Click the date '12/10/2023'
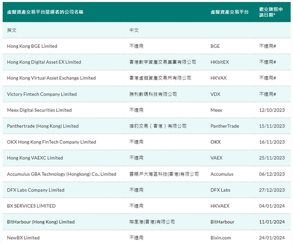This screenshot has height=245, width=293. (272, 110)
